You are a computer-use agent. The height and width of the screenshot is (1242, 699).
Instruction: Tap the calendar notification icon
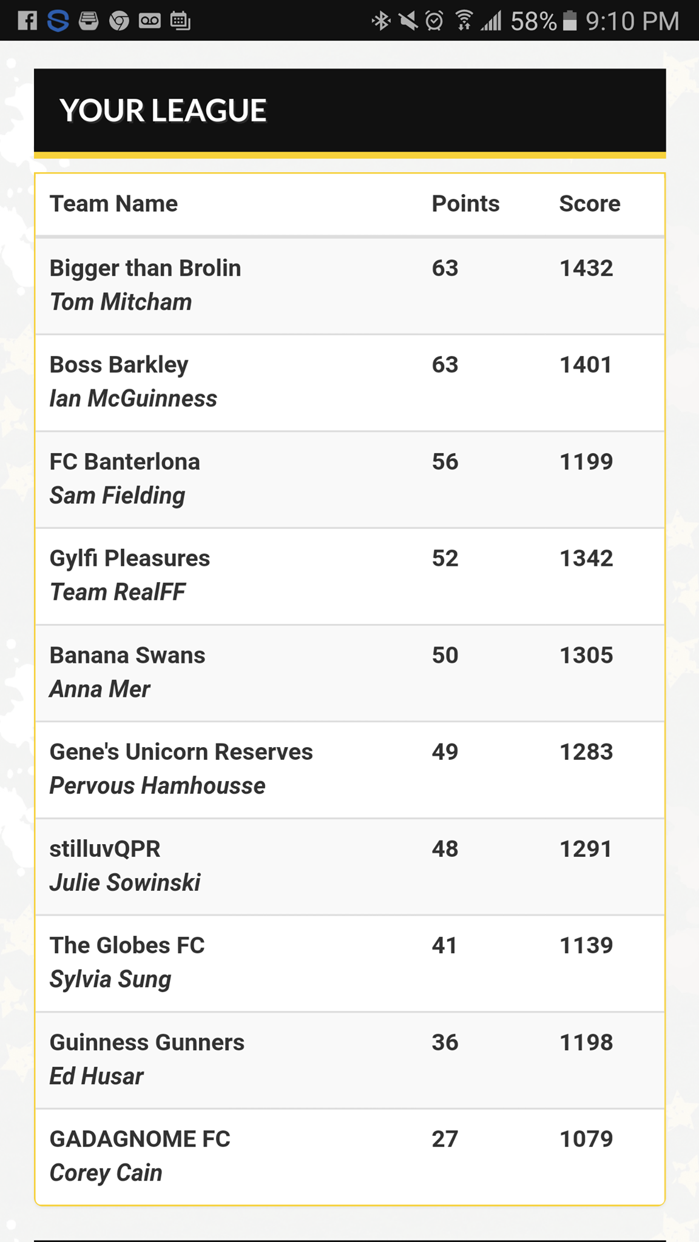click(x=180, y=21)
